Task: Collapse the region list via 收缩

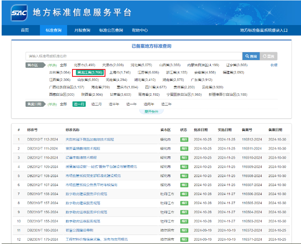Action: [274, 65]
